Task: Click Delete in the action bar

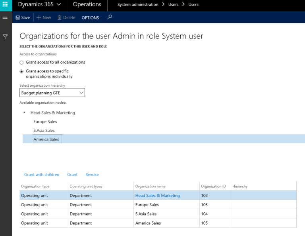Action: coord(66,17)
